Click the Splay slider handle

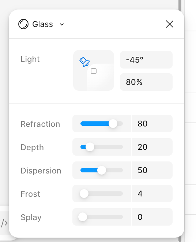point(83,217)
